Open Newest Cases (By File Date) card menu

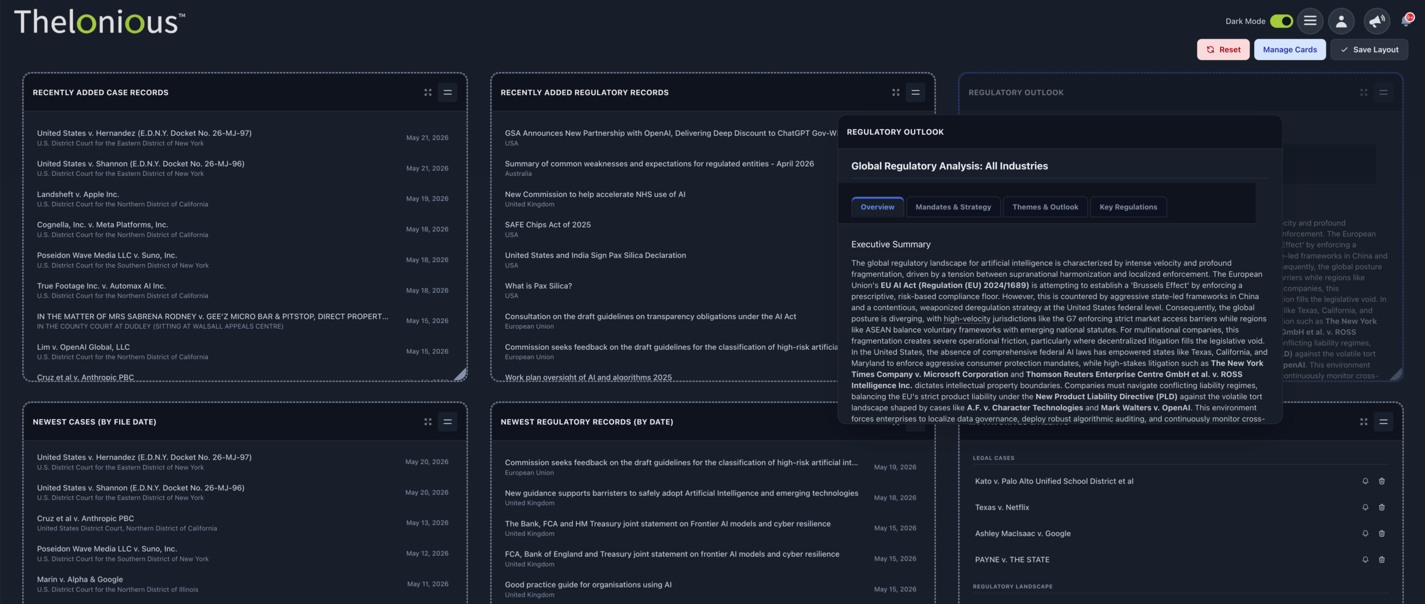point(448,422)
